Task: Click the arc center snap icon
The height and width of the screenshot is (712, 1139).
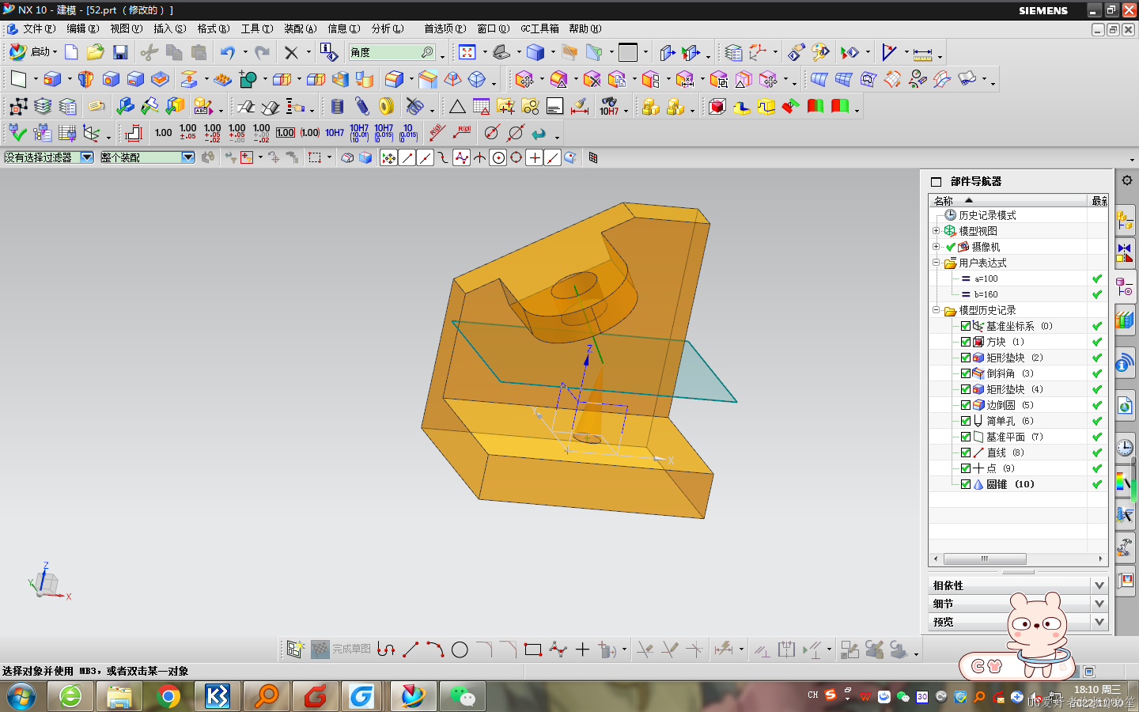Action: click(498, 157)
